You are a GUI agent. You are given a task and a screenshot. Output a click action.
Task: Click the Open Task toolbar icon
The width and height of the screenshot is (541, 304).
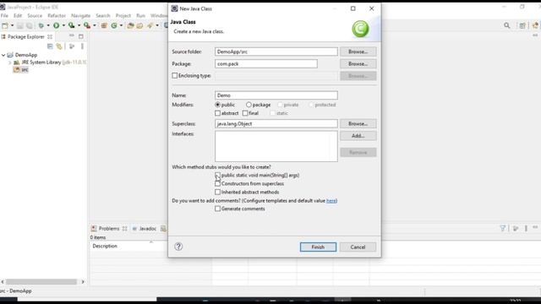[139, 25]
